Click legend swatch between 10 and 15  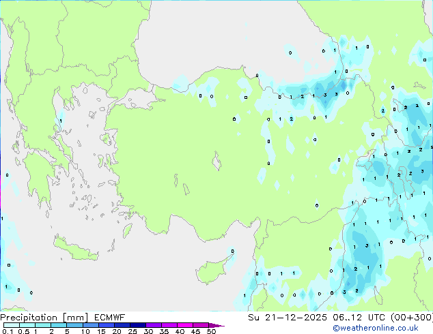90,325
